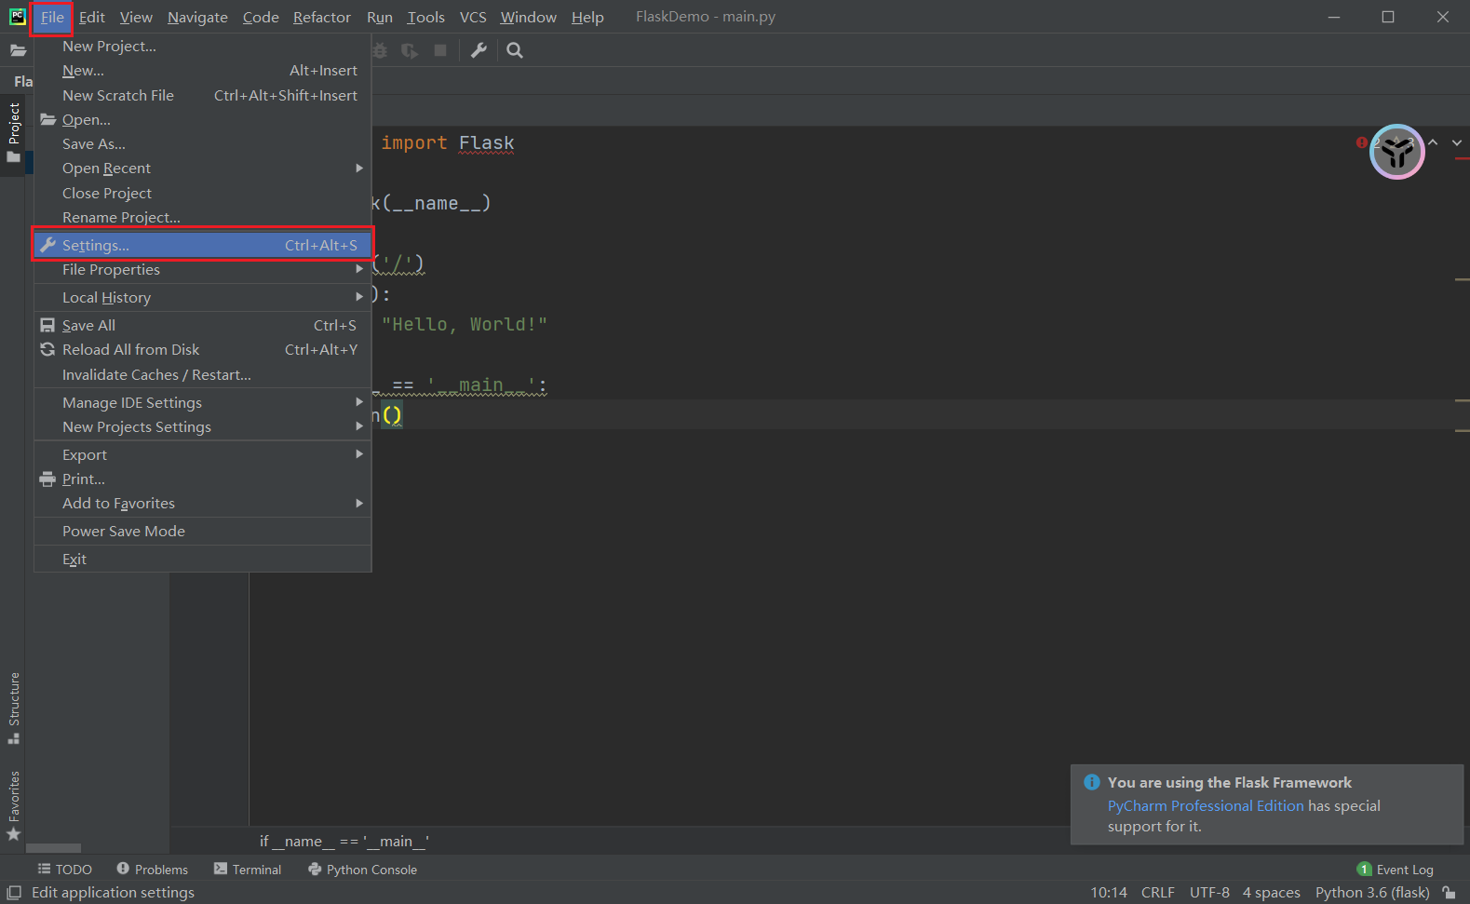The image size is (1470, 904).
Task: Expand File Properties submenu
Action: coord(203,269)
